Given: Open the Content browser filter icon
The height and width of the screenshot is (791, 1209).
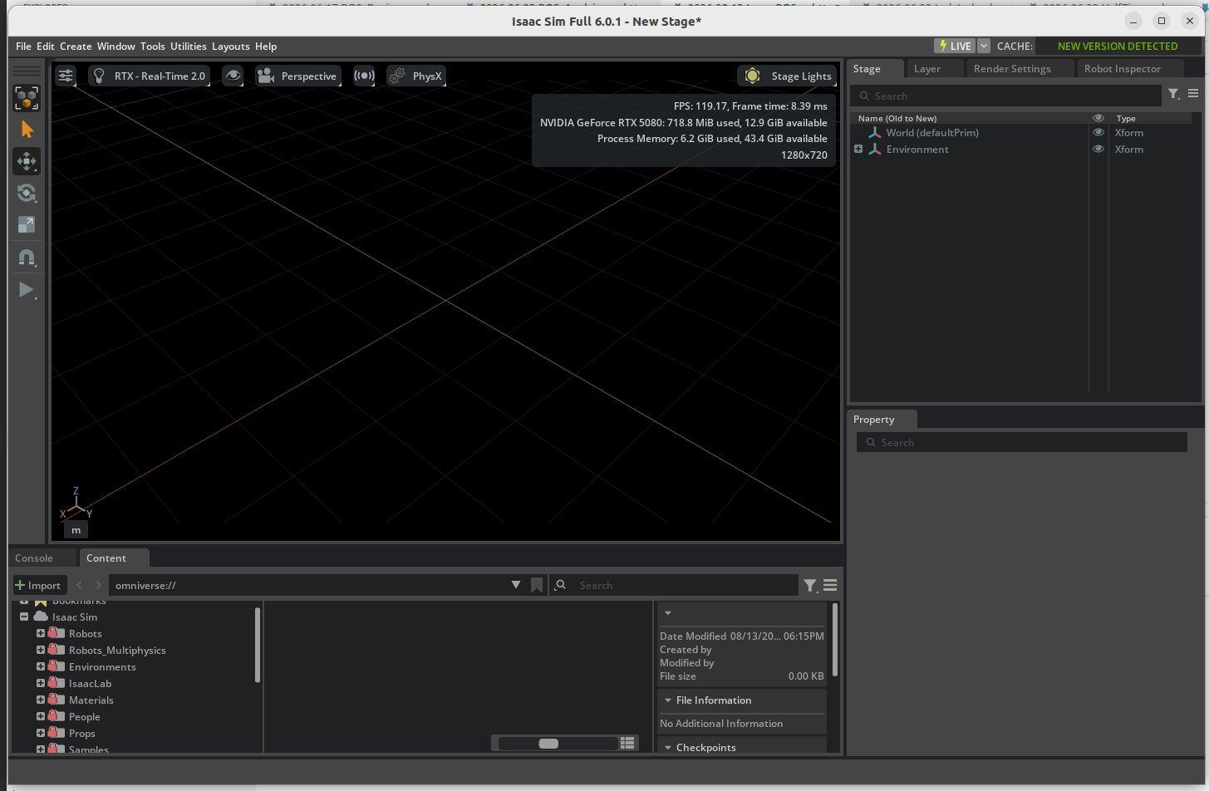Looking at the screenshot, I should (810, 585).
